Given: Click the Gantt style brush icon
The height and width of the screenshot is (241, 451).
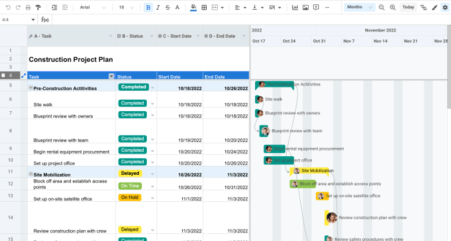Looking at the screenshot, I should [434, 8].
